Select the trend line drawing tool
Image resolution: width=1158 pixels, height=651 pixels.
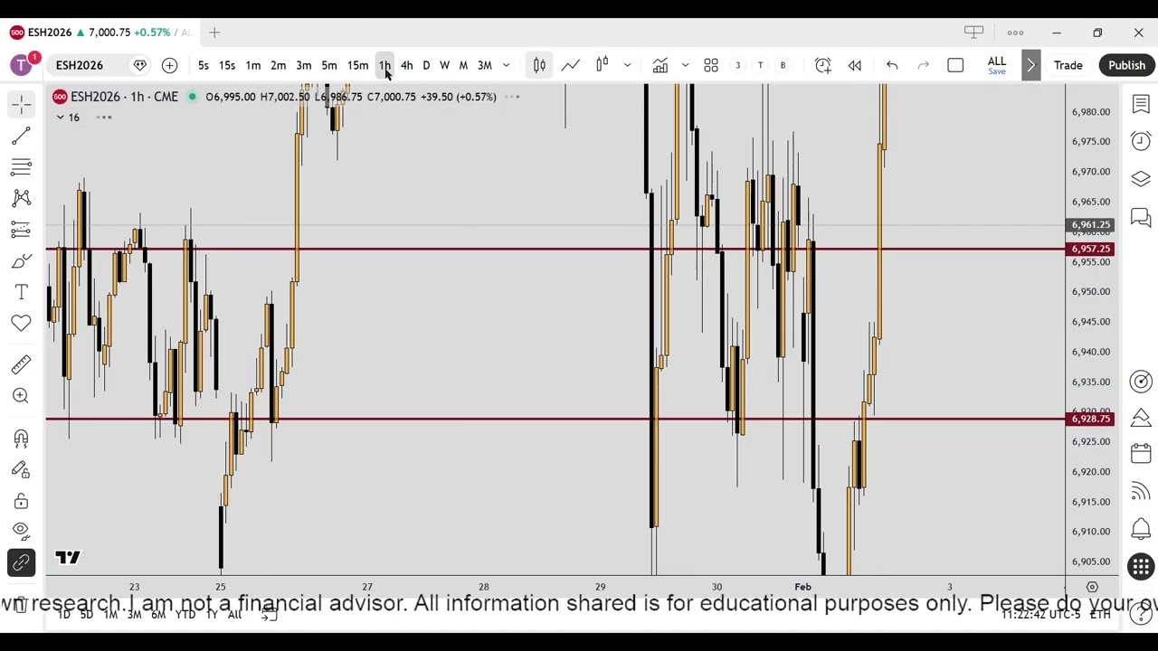22,136
